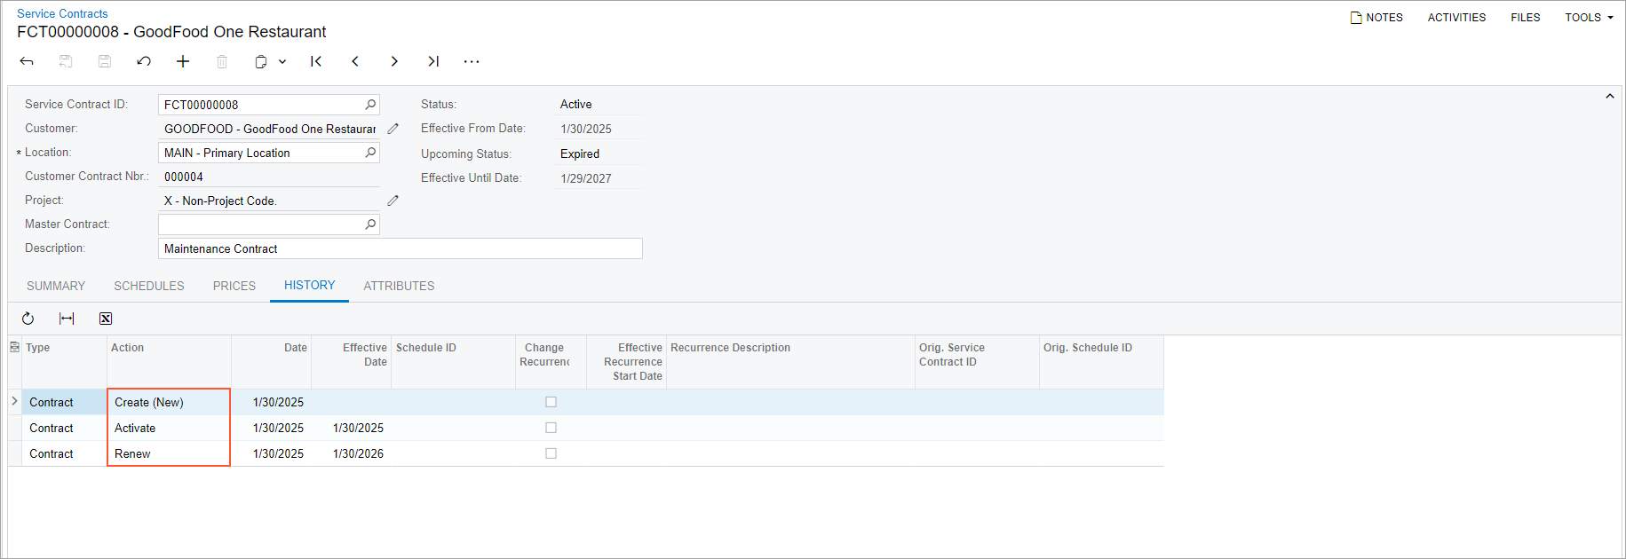Viewport: 1626px width, 559px height.
Task: Click the Description input field
Action: coord(400,248)
